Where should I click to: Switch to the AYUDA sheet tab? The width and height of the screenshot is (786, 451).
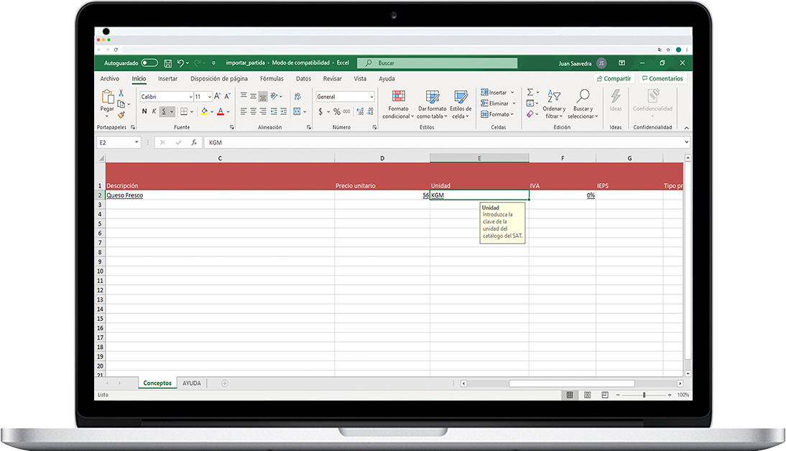pos(192,383)
